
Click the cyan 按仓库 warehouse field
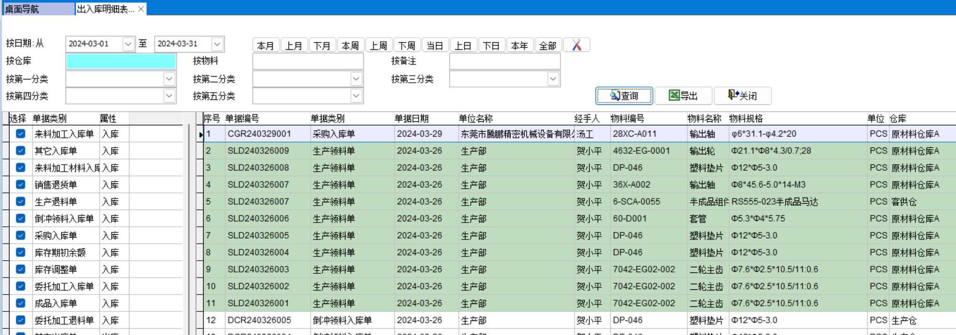click(x=121, y=61)
